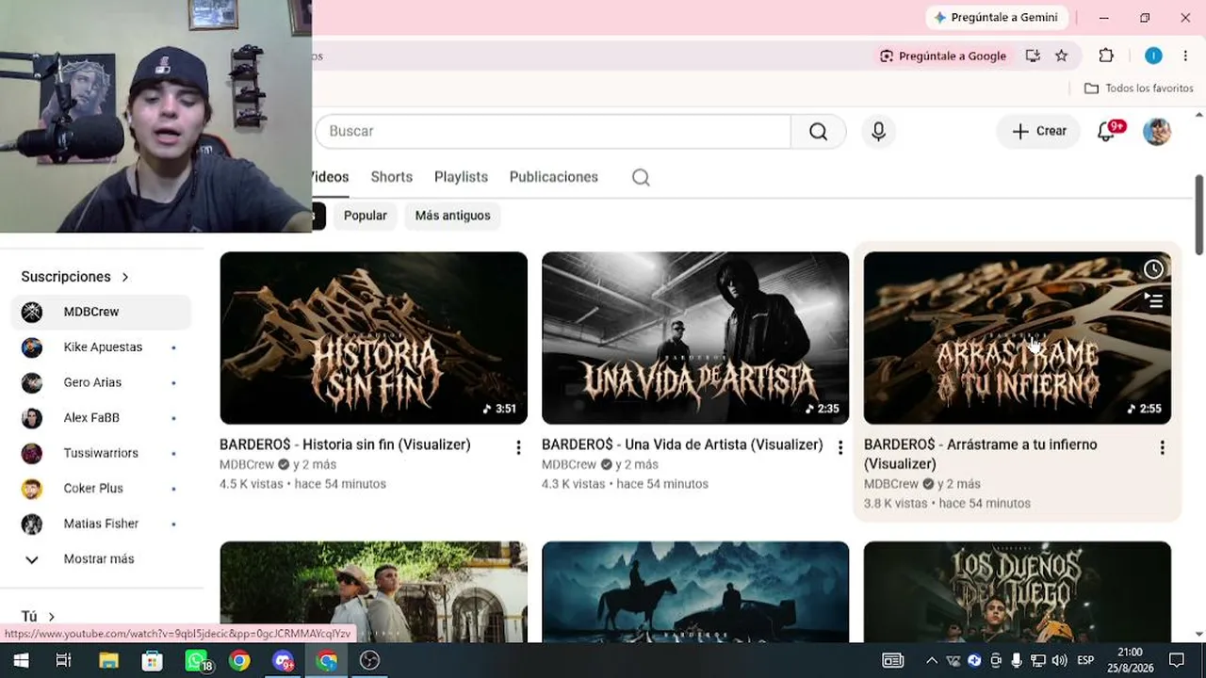Open the Arrástrame a tu infierno video thumbnail
This screenshot has width=1206, height=678.
pos(1018,338)
